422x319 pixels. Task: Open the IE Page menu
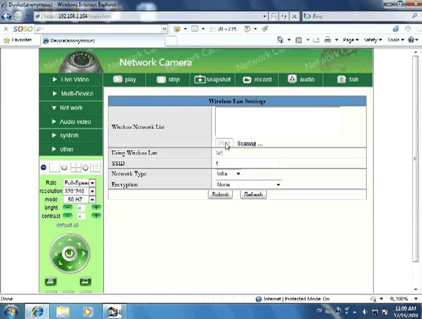(351, 40)
